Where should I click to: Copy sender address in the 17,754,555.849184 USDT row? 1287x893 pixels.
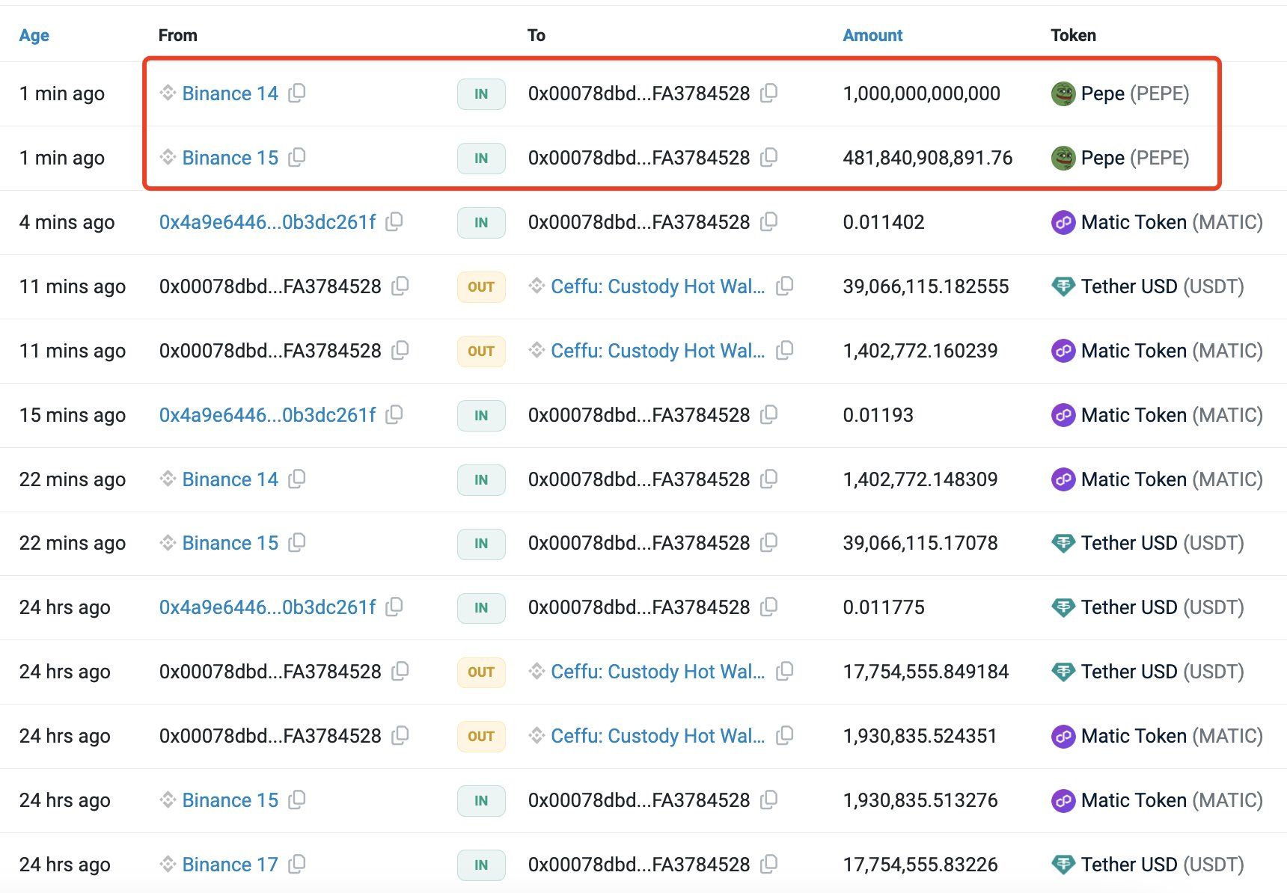click(400, 671)
